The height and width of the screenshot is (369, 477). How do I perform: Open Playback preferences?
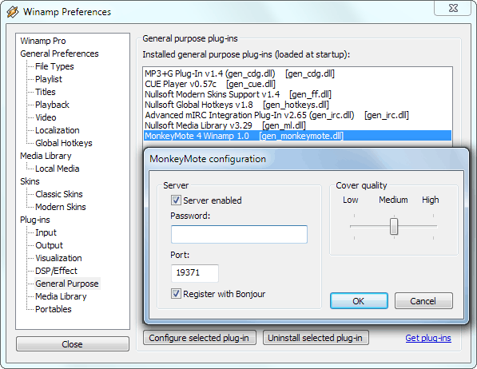click(x=52, y=105)
